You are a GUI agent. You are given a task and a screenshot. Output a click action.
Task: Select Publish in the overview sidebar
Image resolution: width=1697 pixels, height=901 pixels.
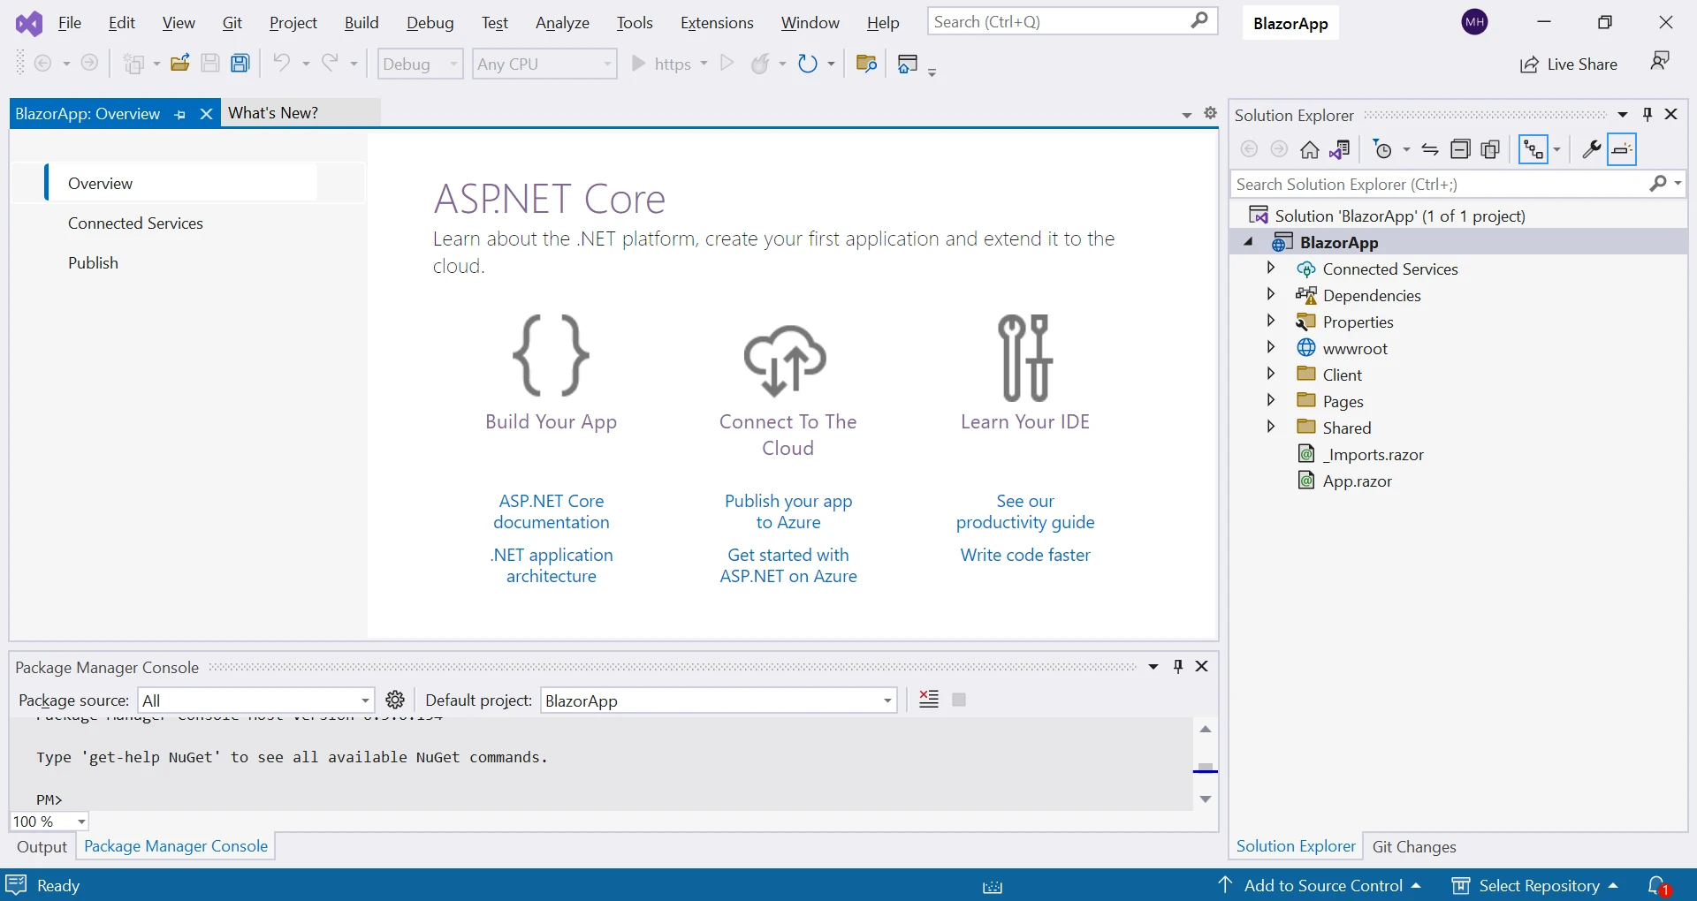93,263
